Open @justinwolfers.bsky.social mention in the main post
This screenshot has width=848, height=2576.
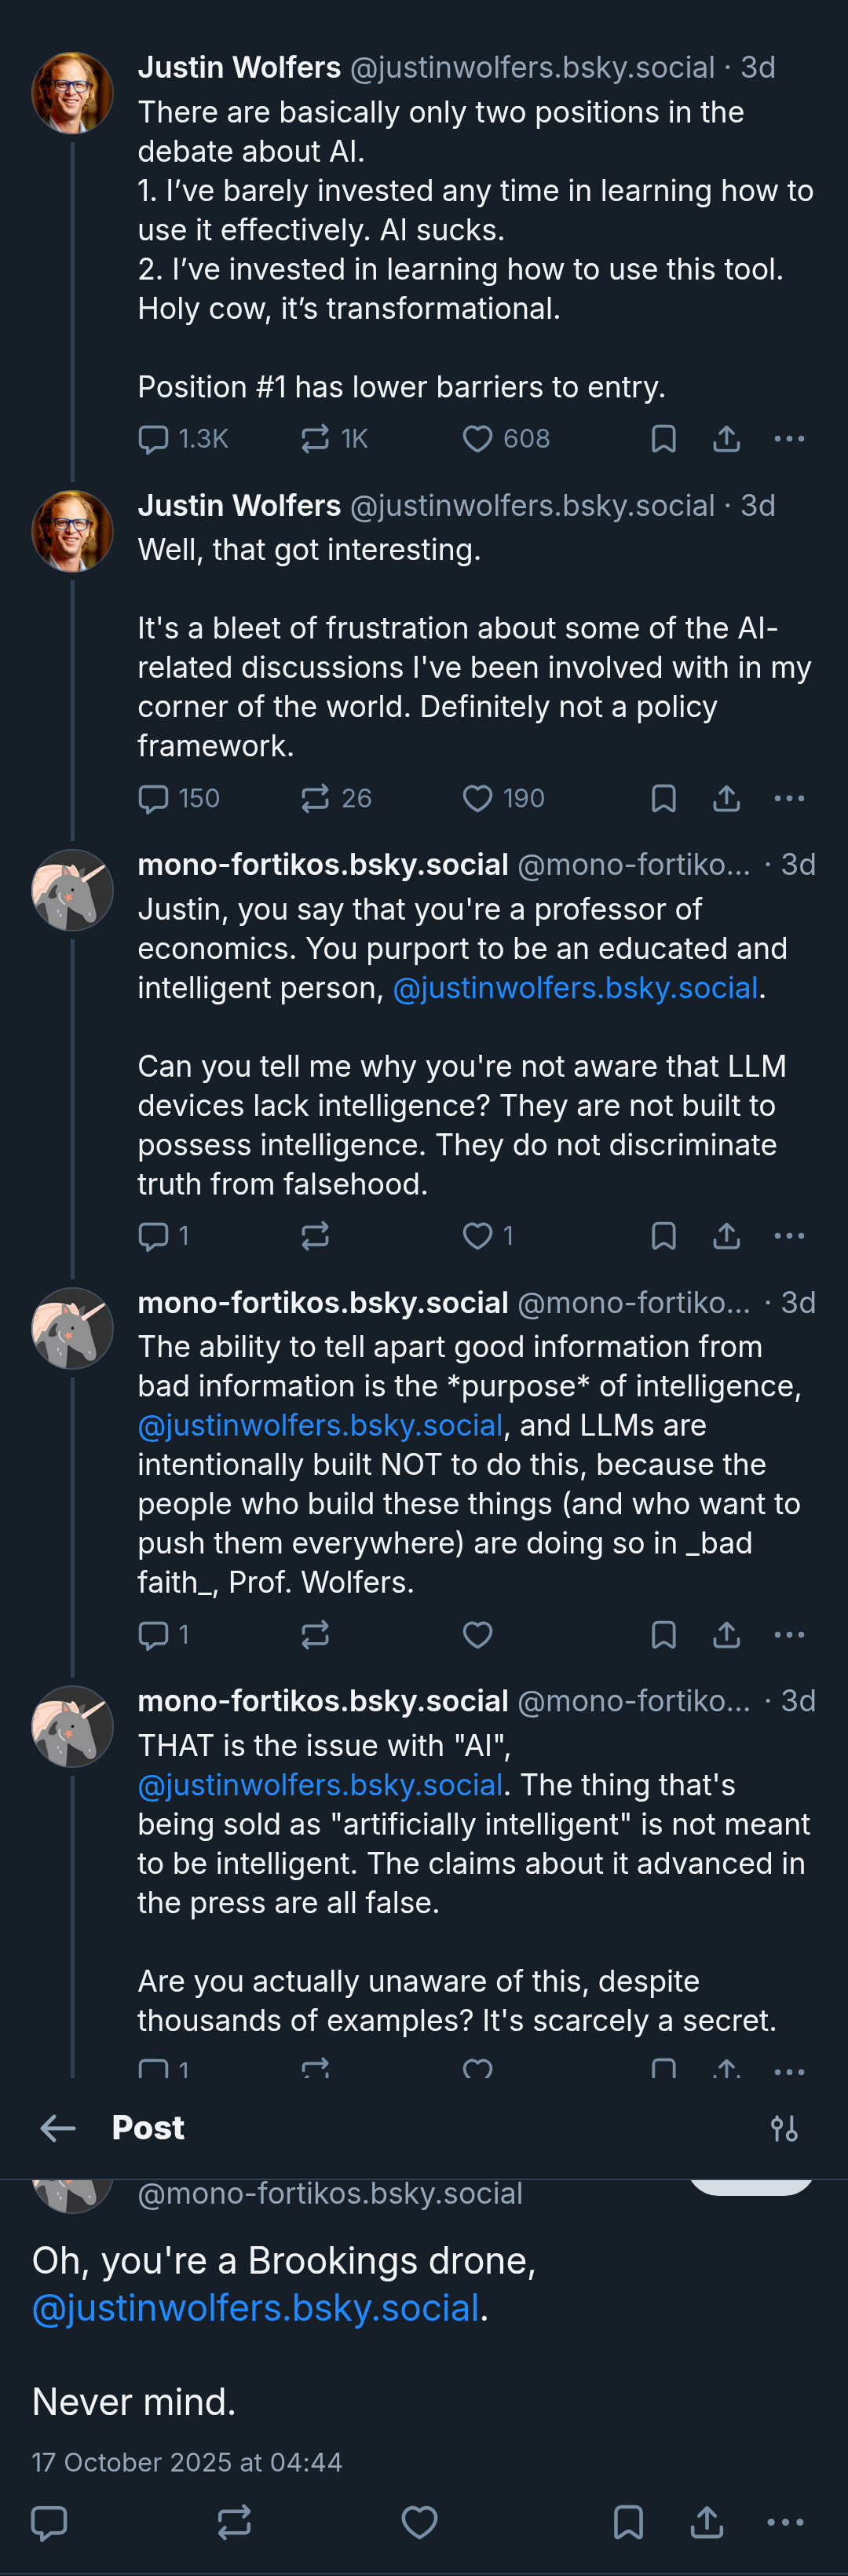256,2307
